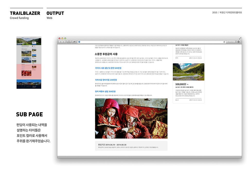This screenshot has width=252, height=178.
Task: Click the browser back arrow button
Action: pyautogui.click(x=60, y=42)
